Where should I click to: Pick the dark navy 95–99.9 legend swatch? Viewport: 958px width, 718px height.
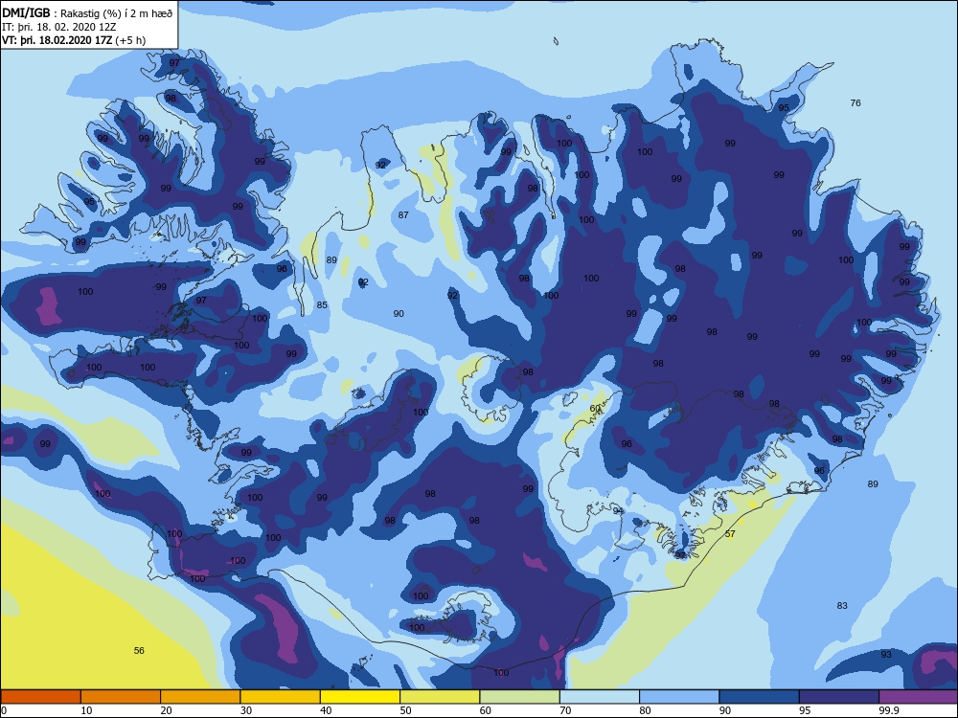click(x=839, y=697)
